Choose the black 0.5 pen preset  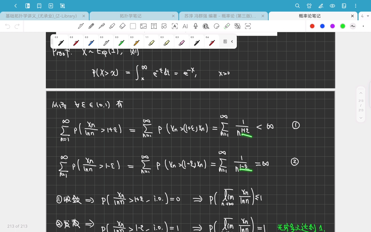click(x=197, y=41)
